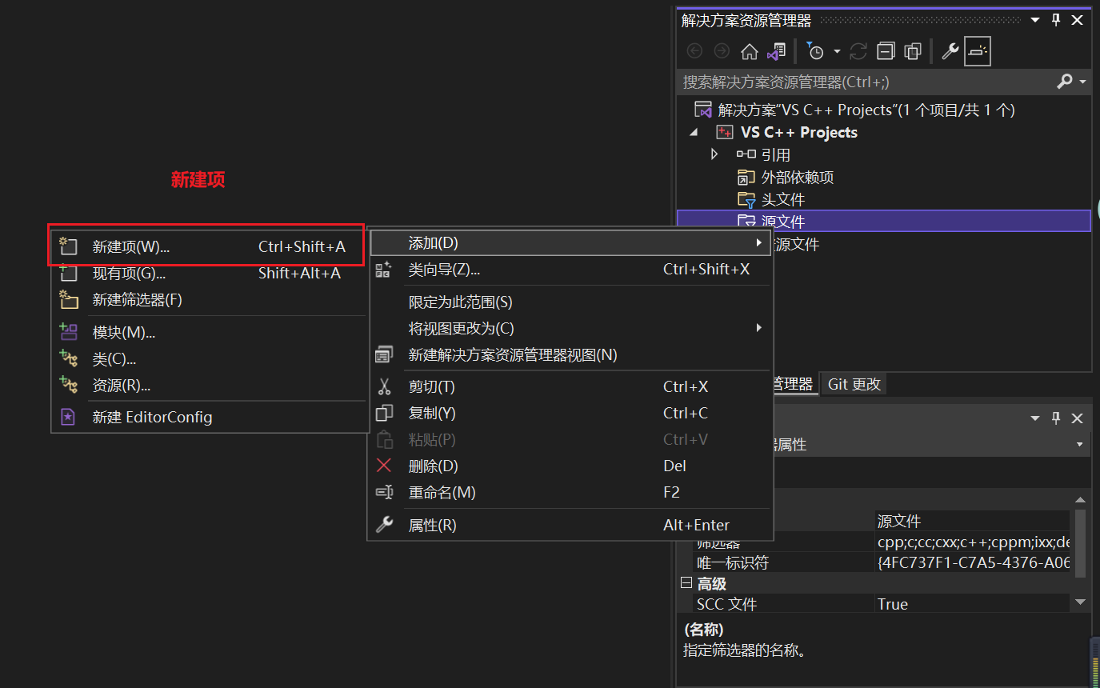The width and height of the screenshot is (1100, 688).
Task: Click the Properties grid scroll down arrow
Action: (1080, 602)
